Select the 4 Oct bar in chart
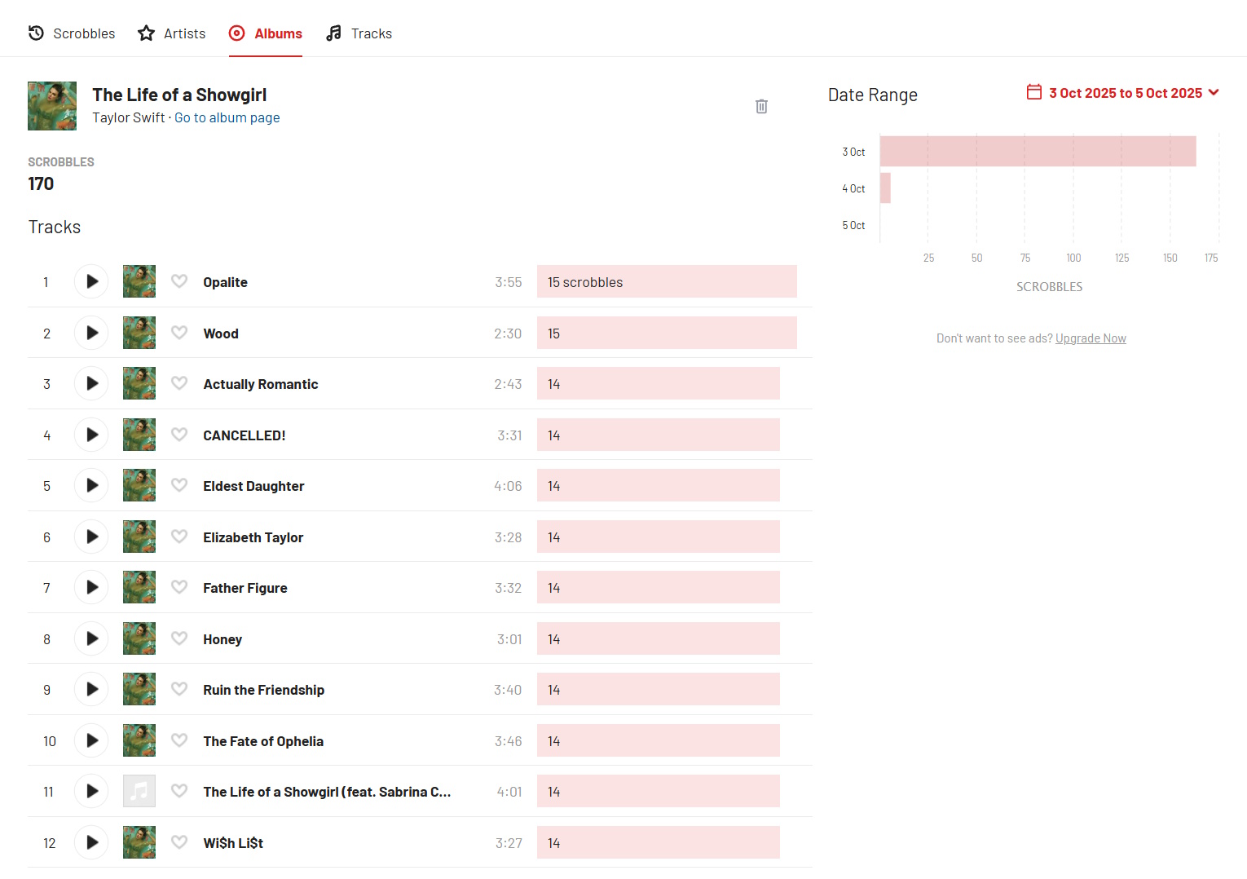Screen dimensions: 1247x879 [x=885, y=188]
